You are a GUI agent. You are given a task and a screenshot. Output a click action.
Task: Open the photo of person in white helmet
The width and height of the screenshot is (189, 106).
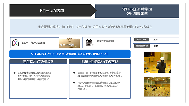(157, 62)
